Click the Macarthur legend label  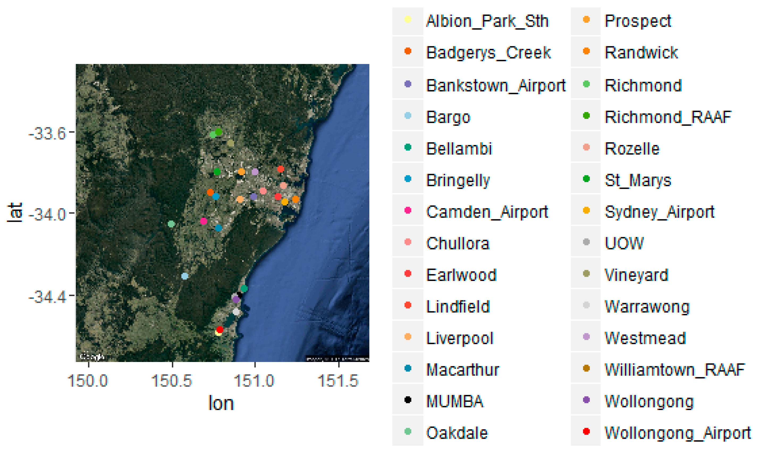coord(462,370)
